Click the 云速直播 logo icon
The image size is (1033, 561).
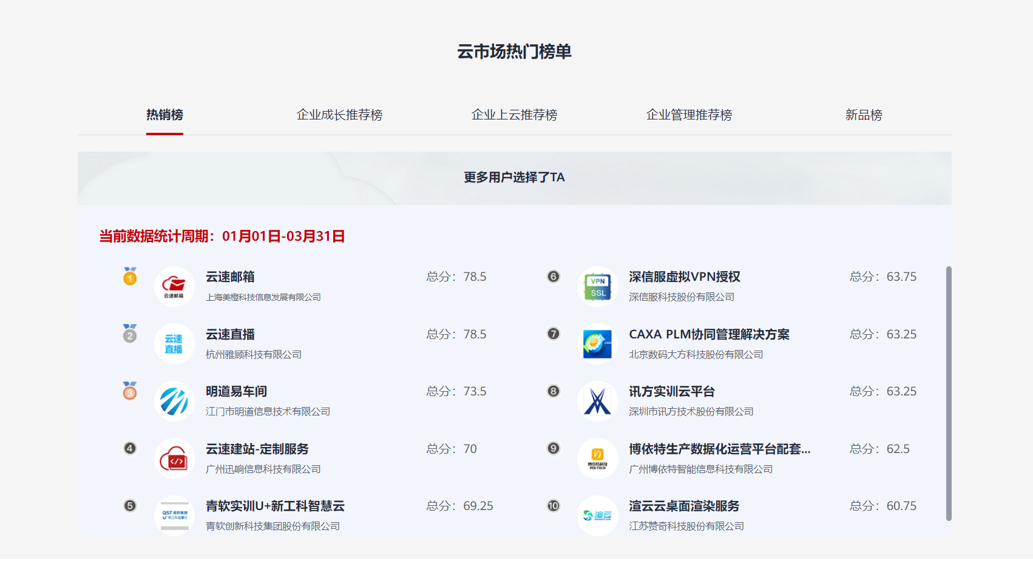[x=174, y=344]
